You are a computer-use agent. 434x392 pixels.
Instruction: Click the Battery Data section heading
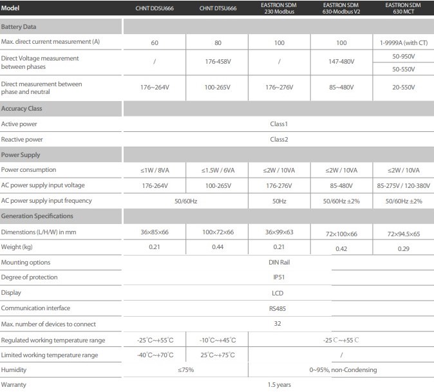click(19, 27)
